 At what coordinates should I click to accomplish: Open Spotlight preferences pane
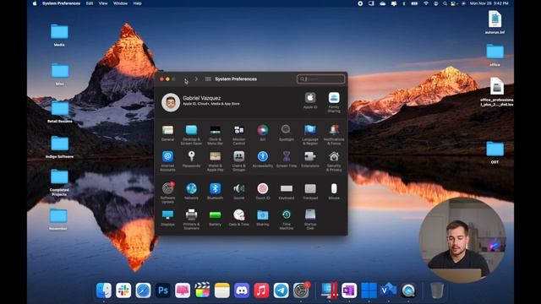[286, 133]
